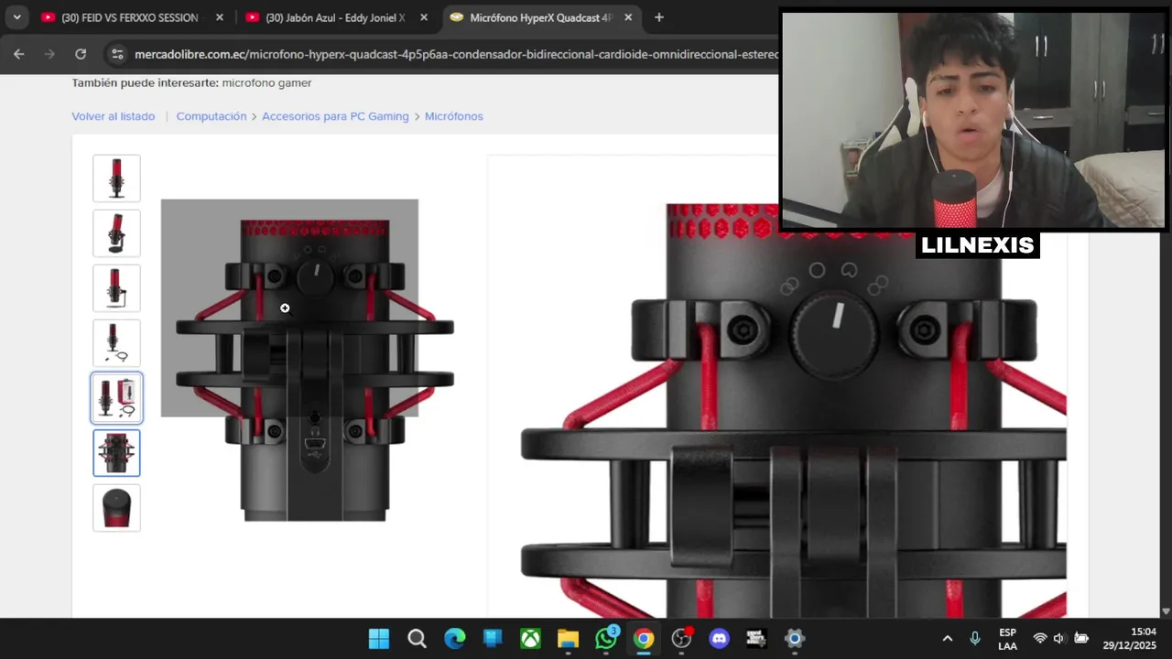The image size is (1172, 659).
Task: Click the 'Volver al listado' link
Action: tap(114, 116)
